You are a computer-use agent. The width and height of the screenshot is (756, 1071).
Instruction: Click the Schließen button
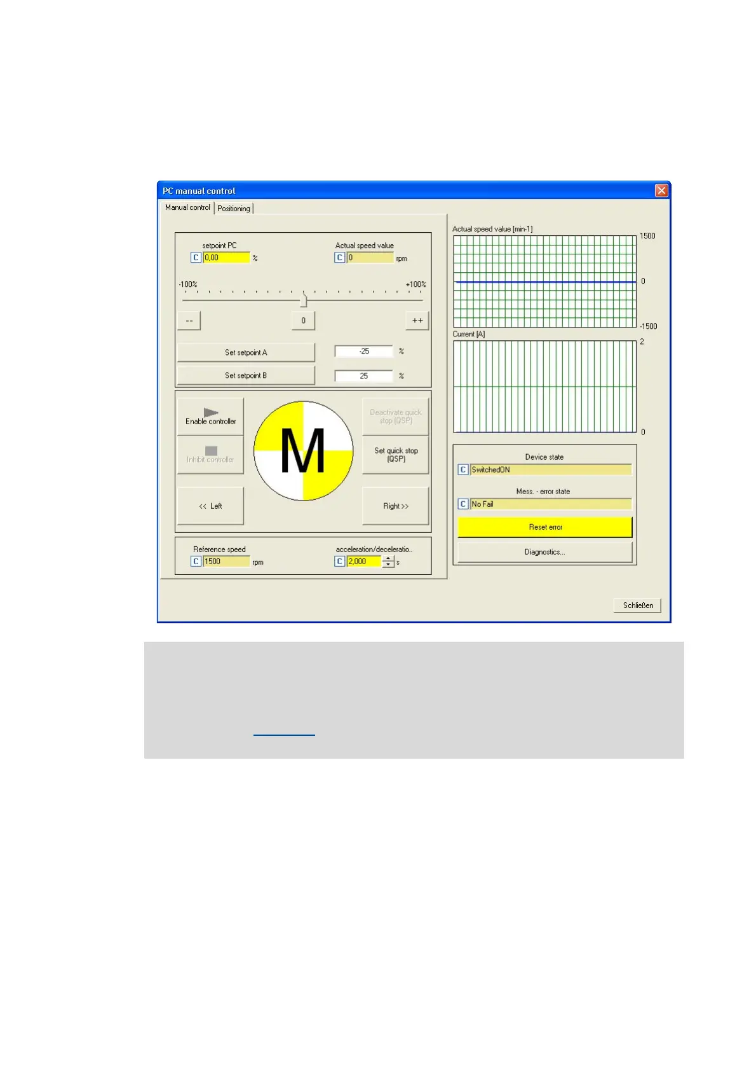click(x=638, y=605)
